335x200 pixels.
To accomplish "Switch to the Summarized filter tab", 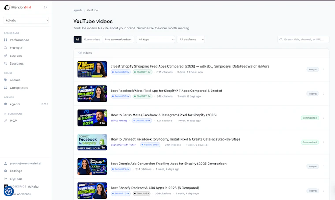I will tap(92, 40).
